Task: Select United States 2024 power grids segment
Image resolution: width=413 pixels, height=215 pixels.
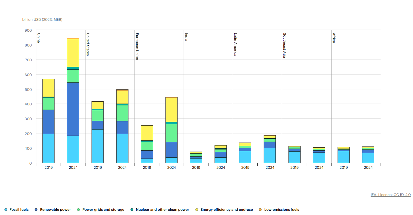Action: (x=122, y=113)
